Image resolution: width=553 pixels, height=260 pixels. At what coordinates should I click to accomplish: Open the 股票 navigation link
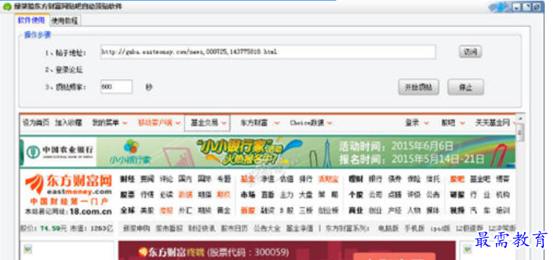click(127, 195)
